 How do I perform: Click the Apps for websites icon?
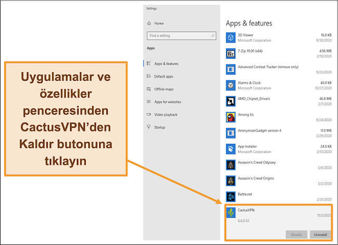coord(149,101)
